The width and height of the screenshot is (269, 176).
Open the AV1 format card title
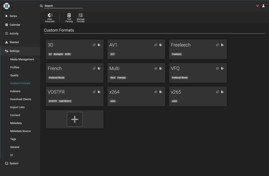[113, 45]
